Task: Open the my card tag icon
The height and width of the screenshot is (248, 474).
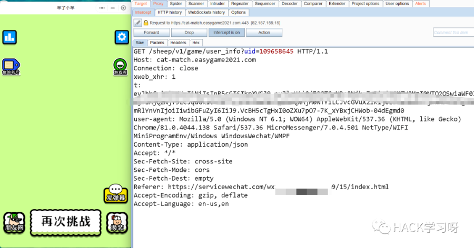Action: (11, 67)
